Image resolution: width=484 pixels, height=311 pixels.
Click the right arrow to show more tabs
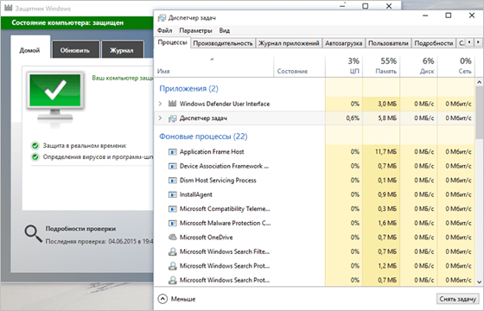pos(478,42)
